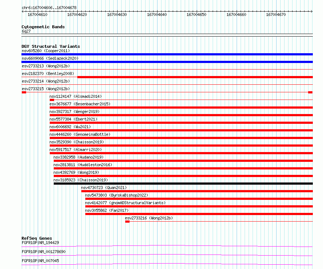Open the esv2733213 (Wong2012b) variant
The height and width of the screenshot is (269, 323).
point(46,66)
